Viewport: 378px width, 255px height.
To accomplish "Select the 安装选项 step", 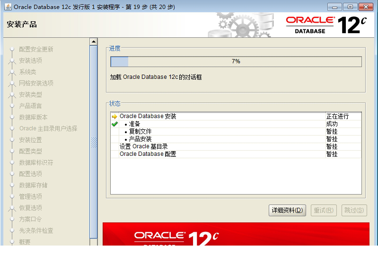I will 30,60.
